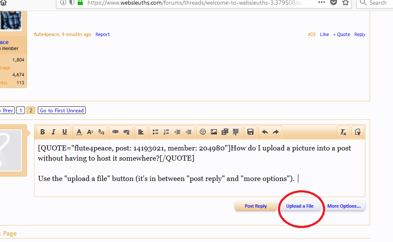Open the text color picker
The image size is (393, 242).
point(79,132)
